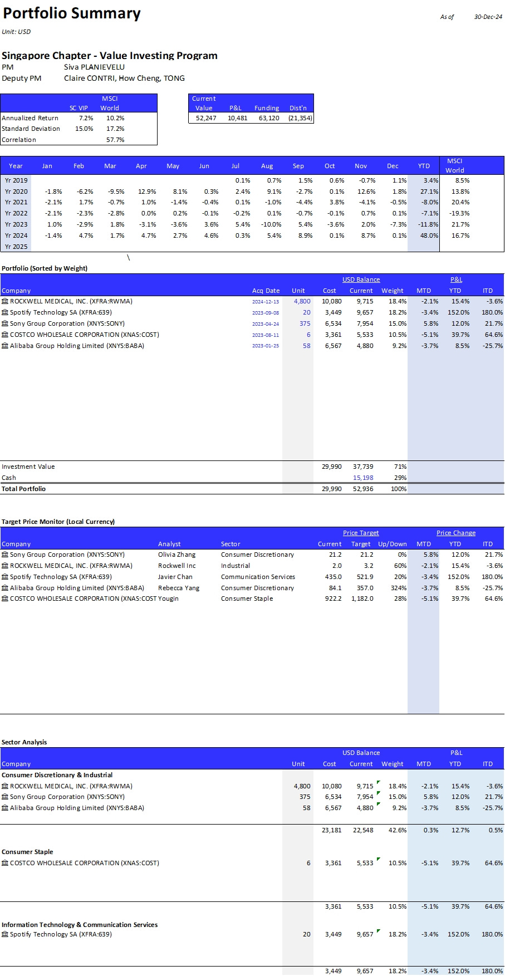Click Alibaba Group stock icon in Portfolio table

[x=5, y=346]
